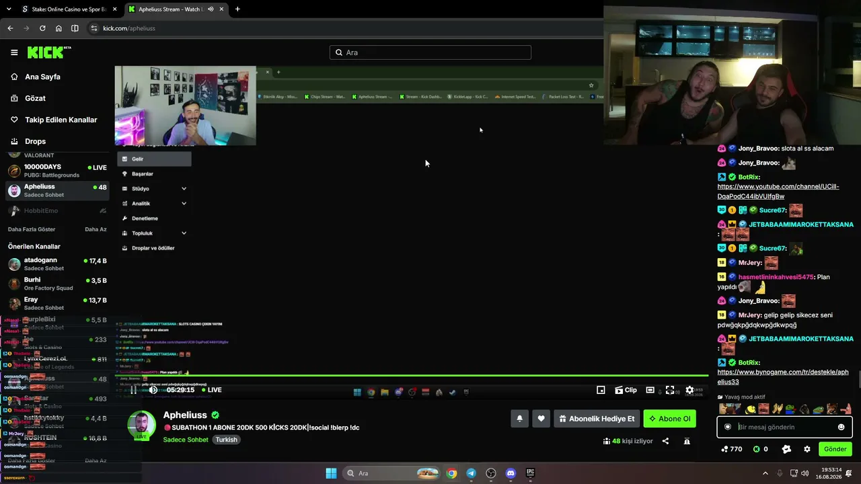Image resolution: width=861 pixels, height=484 pixels.
Task: Toggle theater mode in the player
Action: (650, 390)
